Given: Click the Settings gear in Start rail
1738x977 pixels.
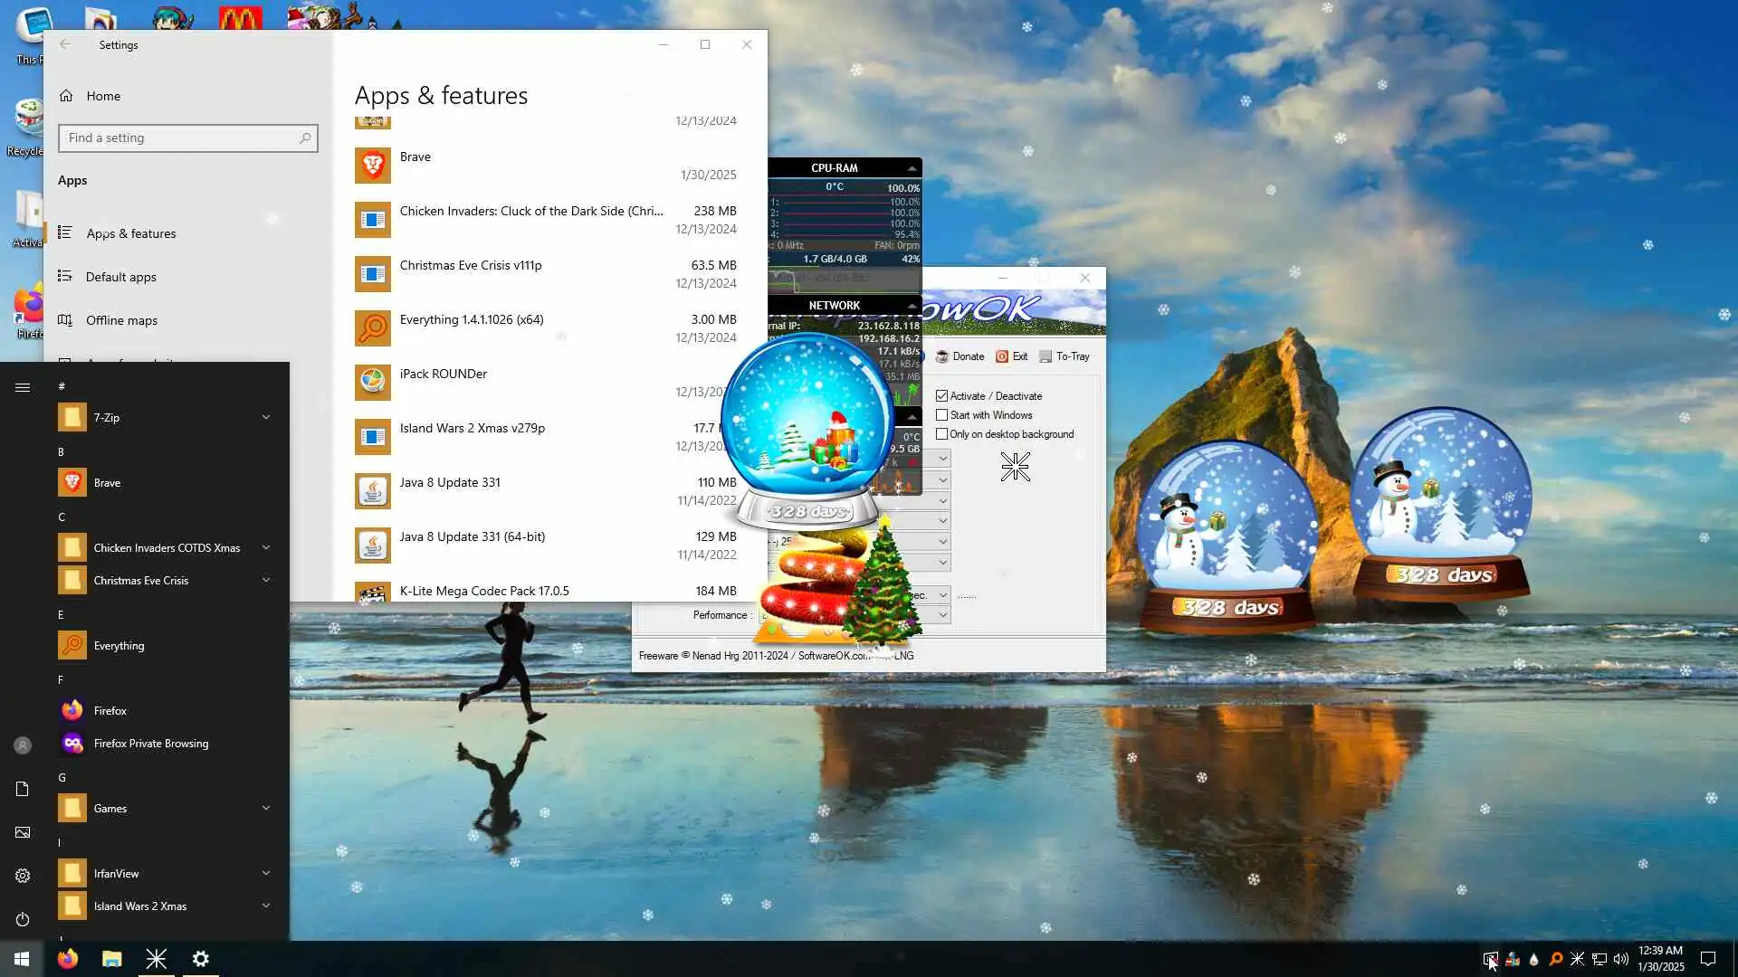Looking at the screenshot, I should pos(23,876).
